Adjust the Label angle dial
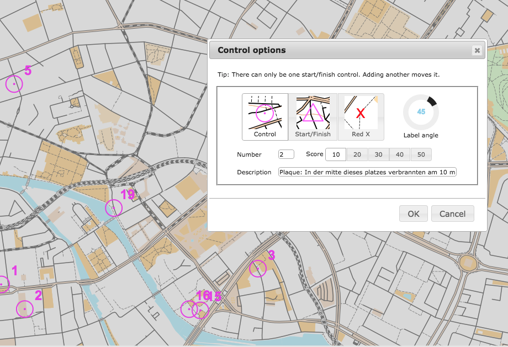Viewport: 508px width, 347px height. pos(421,113)
